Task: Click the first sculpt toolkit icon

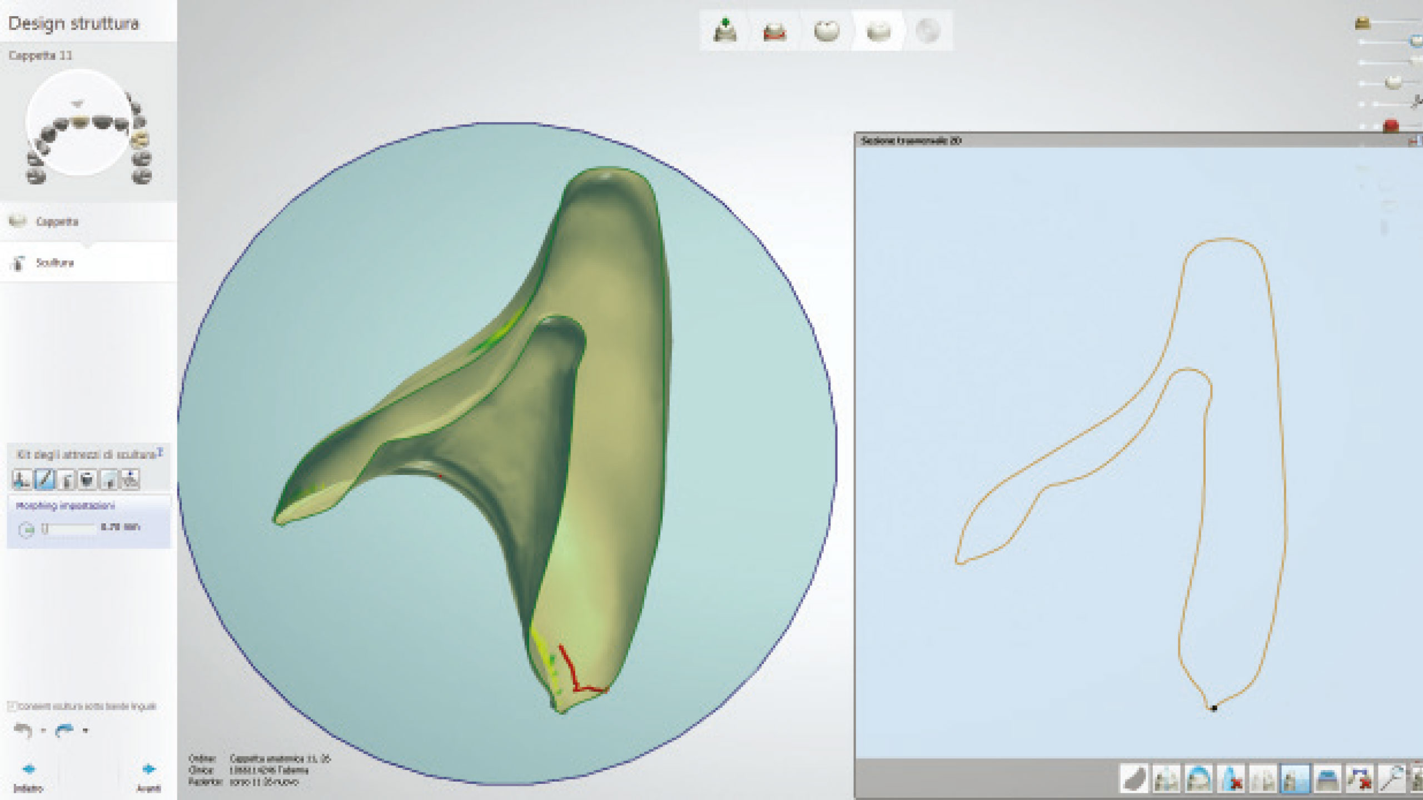Action: click(22, 479)
